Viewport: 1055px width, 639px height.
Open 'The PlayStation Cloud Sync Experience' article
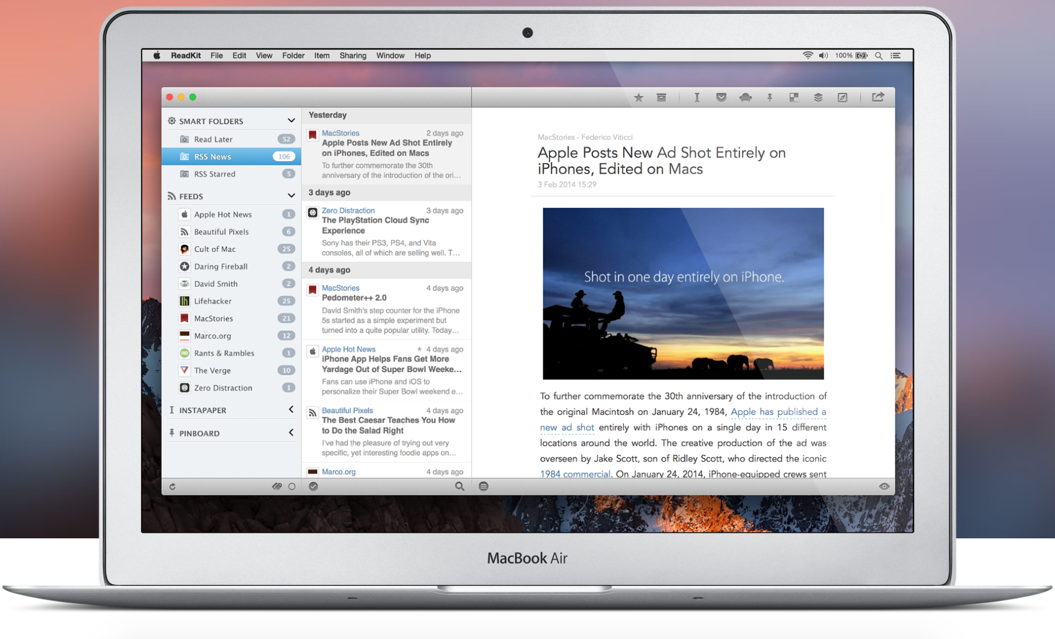pos(387,231)
